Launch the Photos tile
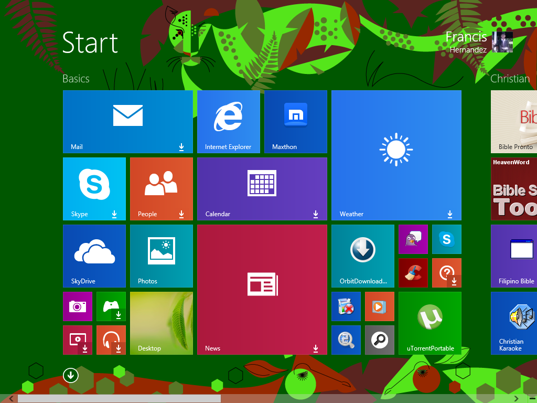This screenshot has height=403, width=537. (x=162, y=256)
